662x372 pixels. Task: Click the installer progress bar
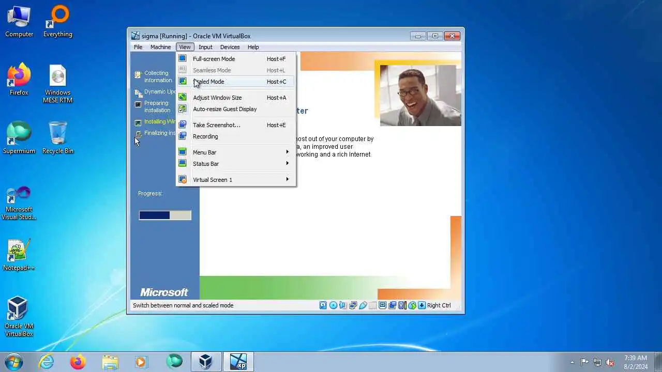pos(165,215)
